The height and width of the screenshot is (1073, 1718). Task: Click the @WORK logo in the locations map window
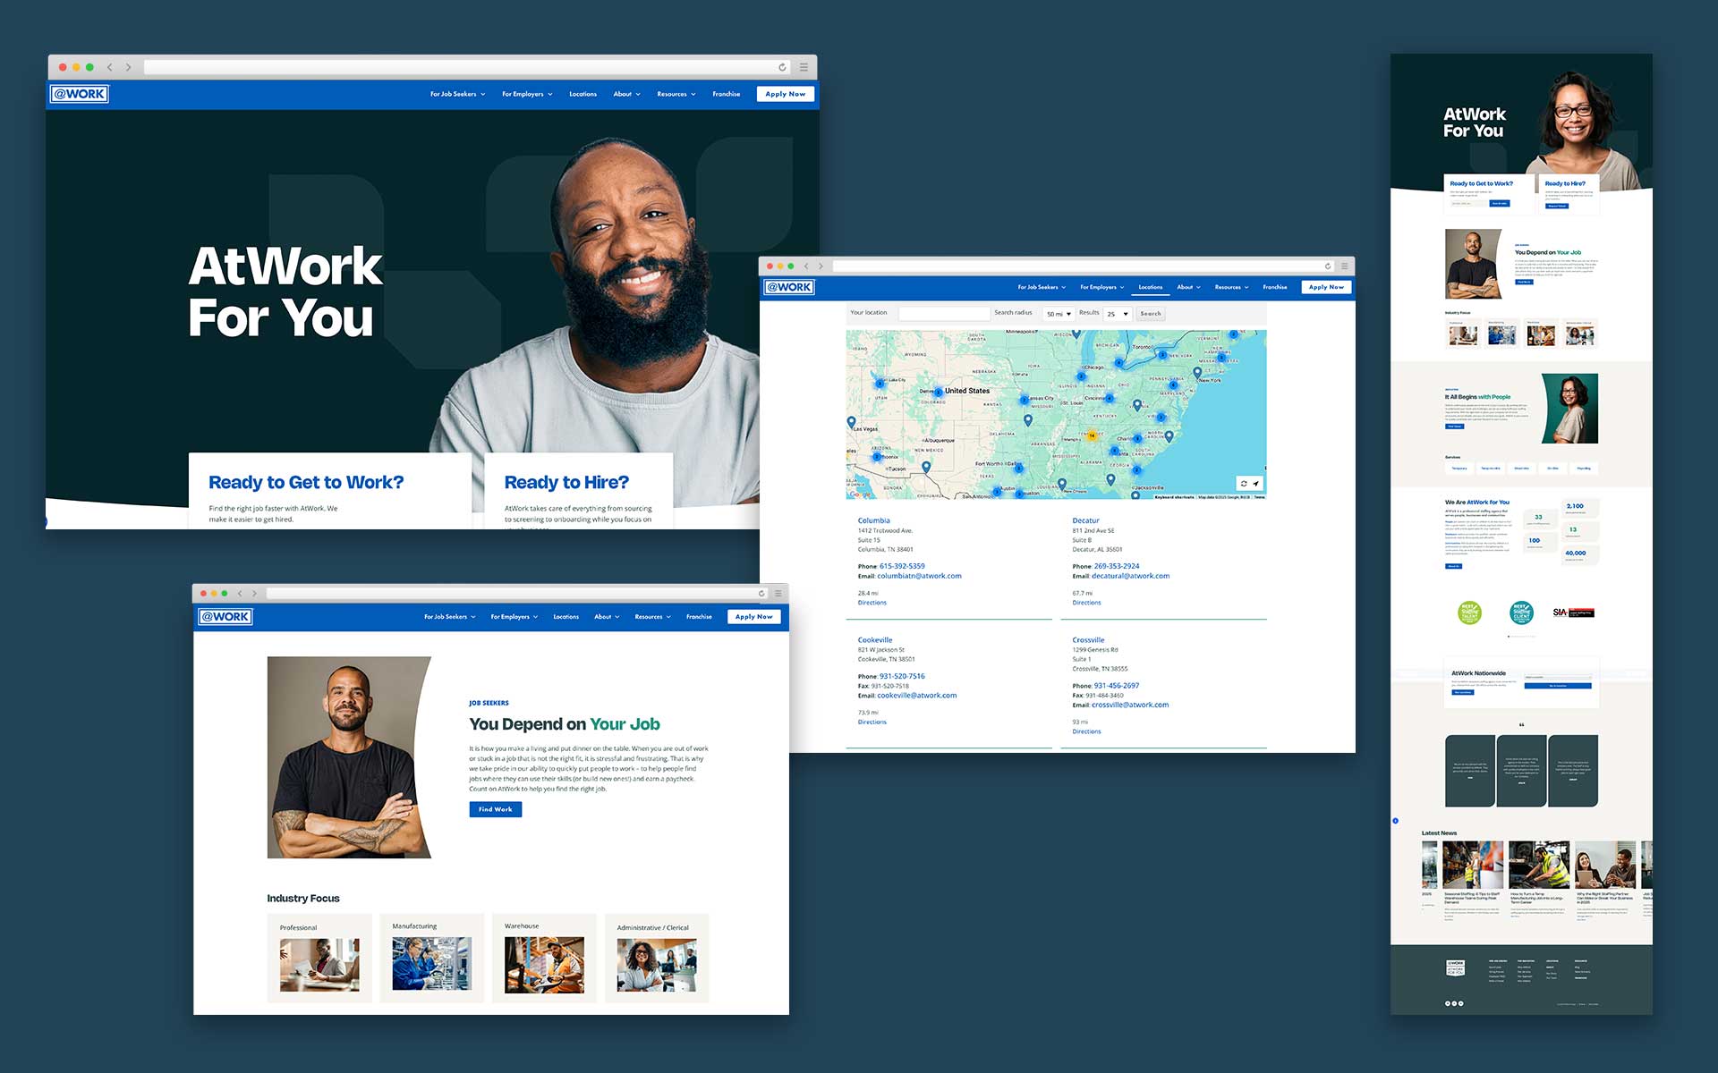pyautogui.click(x=789, y=287)
